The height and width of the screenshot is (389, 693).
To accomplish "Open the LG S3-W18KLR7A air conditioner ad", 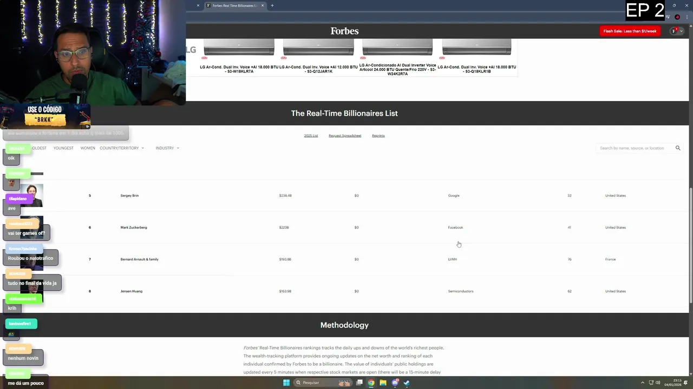I will (239, 56).
